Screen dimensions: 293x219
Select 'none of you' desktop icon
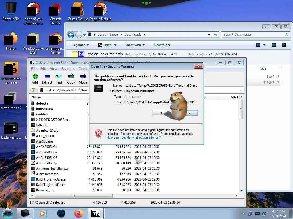(x=33, y=14)
